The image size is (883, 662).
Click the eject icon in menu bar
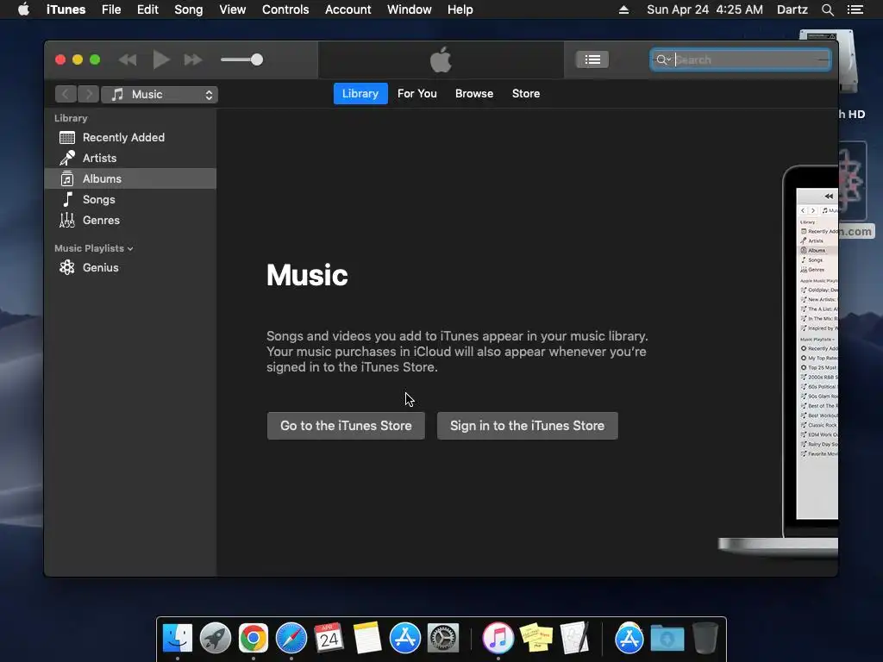click(623, 9)
